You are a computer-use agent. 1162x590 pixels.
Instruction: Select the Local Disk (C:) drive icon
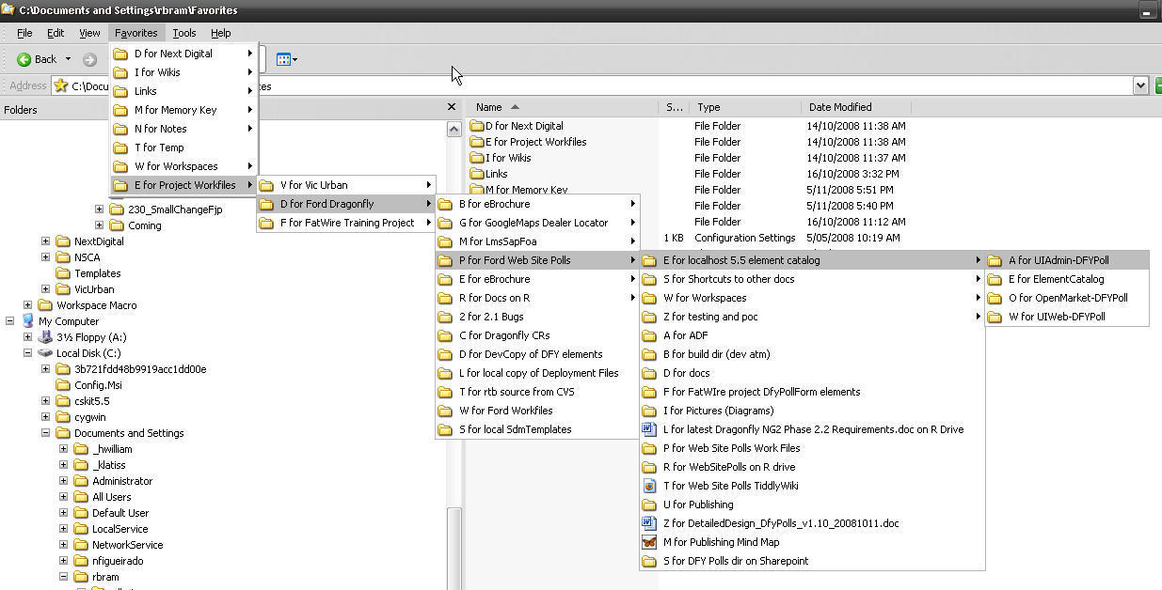coord(45,353)
